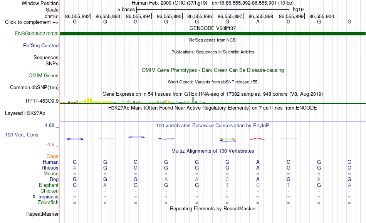Image resolution: width=366 pixels, height=223 pixels.
Task: Click the OMIM Gene Phenotypes track title
Action: click(x=213, y=70)
